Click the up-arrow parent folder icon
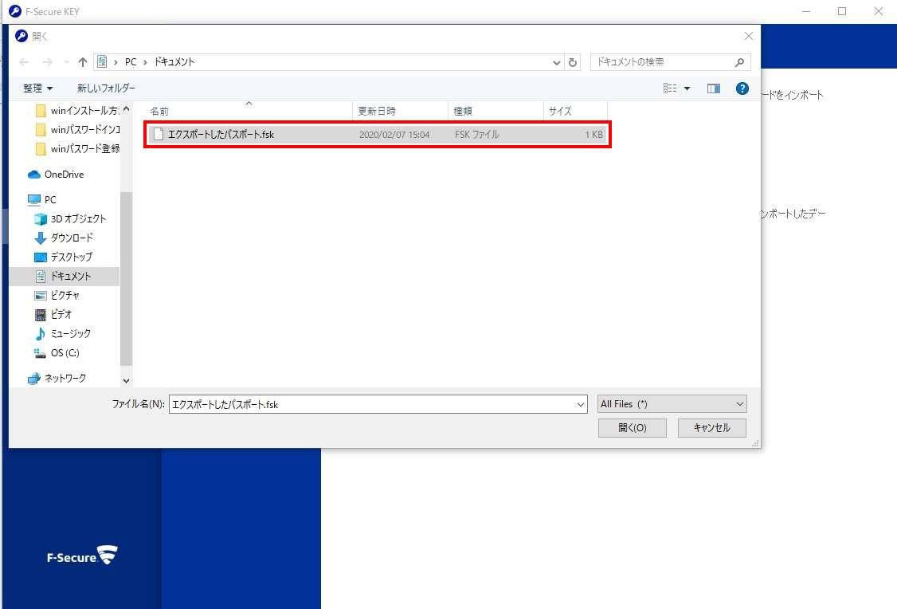Screen dimensions: 897x609 pyautogui.click(x=83, y=62)
